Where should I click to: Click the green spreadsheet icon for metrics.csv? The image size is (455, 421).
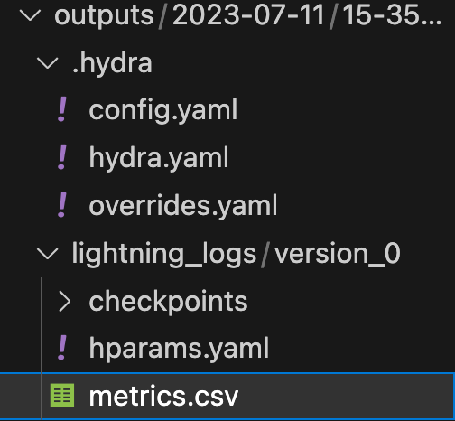[62, 396]
